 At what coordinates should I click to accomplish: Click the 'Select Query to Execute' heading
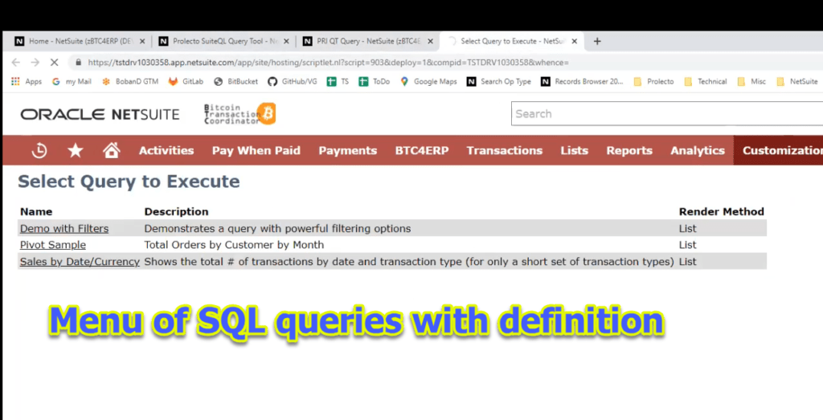[x=129, y=181]
